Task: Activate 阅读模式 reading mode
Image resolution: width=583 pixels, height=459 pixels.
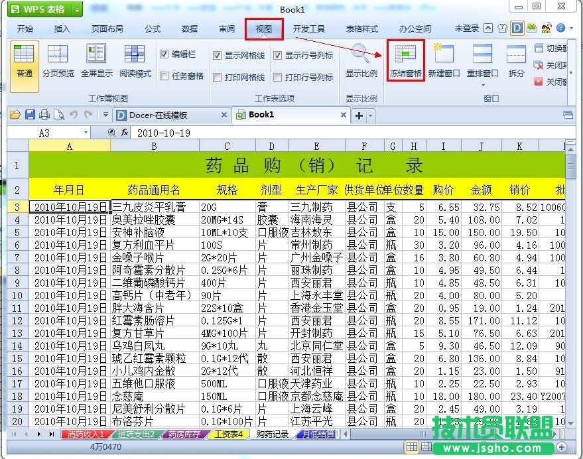Action: click(x=135, y=60)
